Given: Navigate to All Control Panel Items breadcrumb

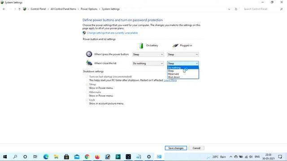Looking at the screenshot, I should click(x=63, y=9).
